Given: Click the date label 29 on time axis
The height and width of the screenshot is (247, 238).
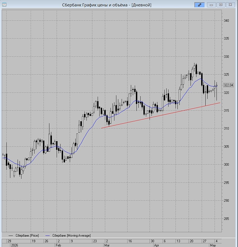Looking at the screenshot, I should pyautogui.click(x=9, y=241).
